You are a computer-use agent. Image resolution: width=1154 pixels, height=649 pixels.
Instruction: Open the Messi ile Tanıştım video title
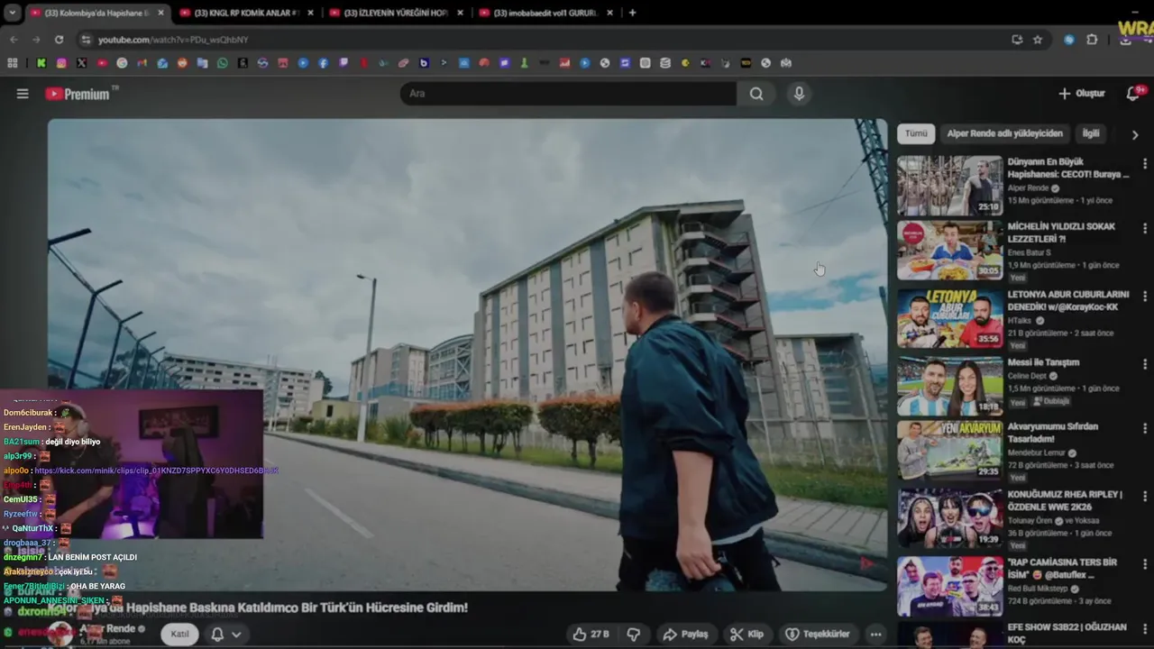click(x=1043, y=362)
